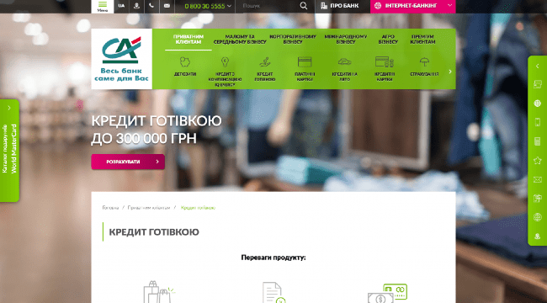Focus the Пошук search field
The image size is (547, 303).
coord(268,6)
